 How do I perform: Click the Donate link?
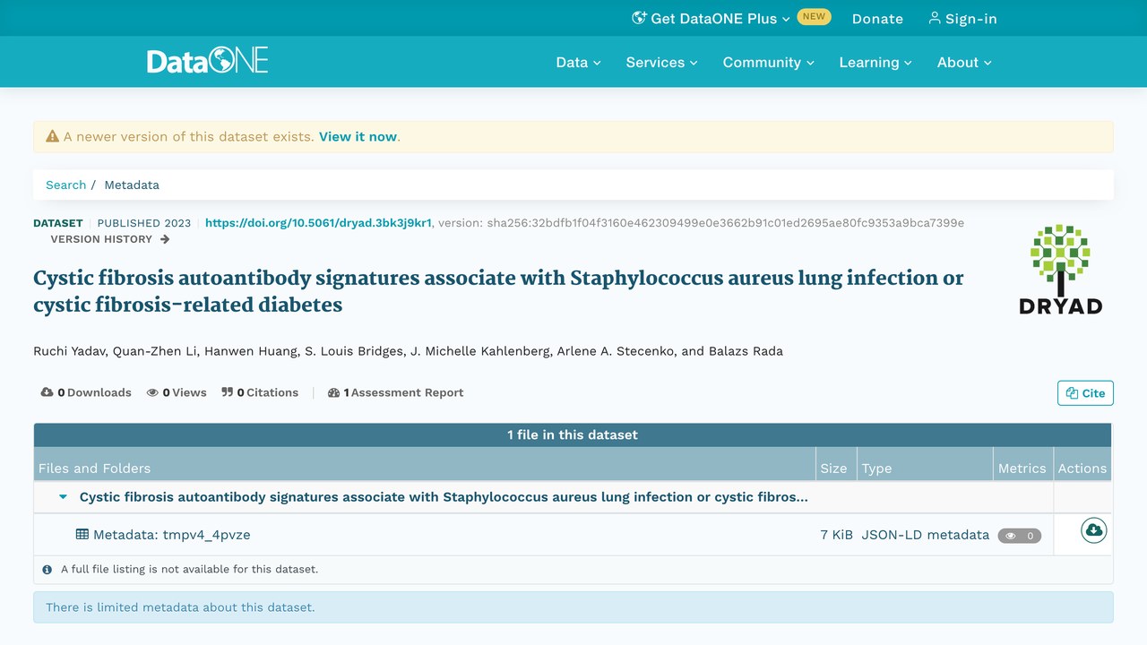coord(877,19)
